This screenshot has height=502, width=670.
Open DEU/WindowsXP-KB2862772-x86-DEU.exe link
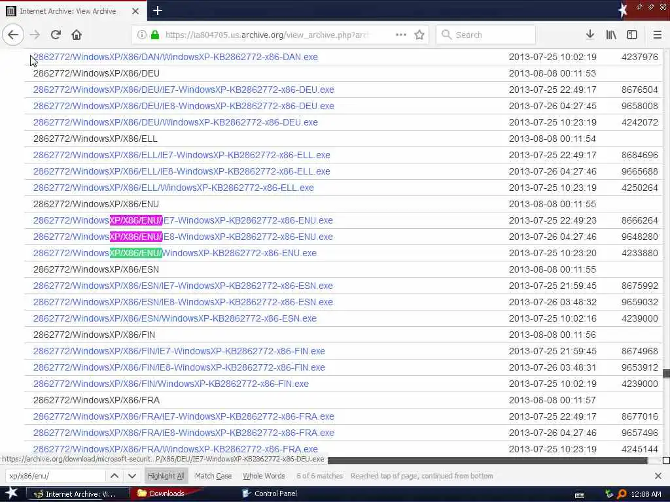[175, 122]
